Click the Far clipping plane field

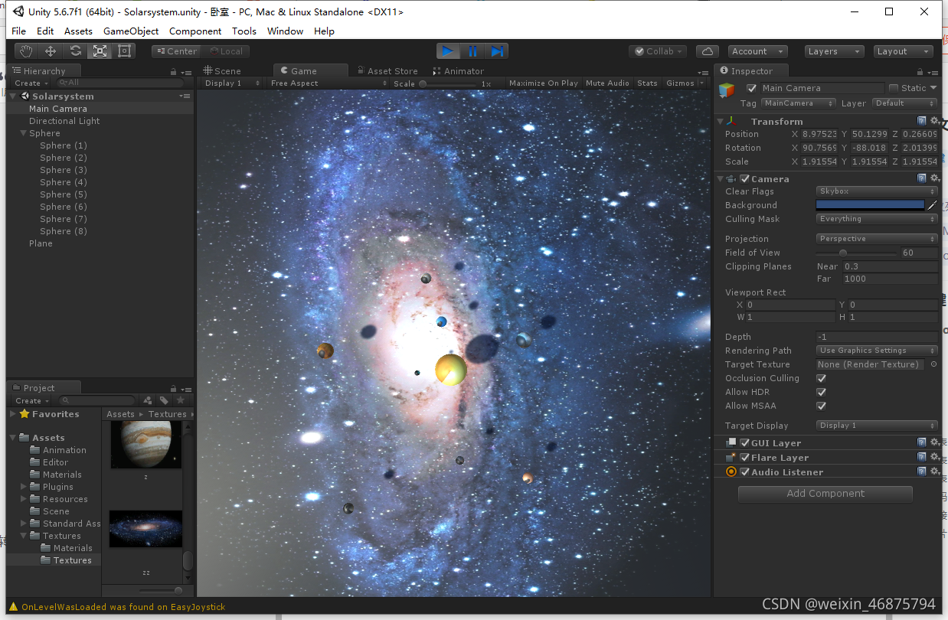890,279
